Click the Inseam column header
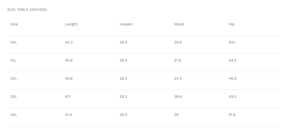 [x=126, y=24]
